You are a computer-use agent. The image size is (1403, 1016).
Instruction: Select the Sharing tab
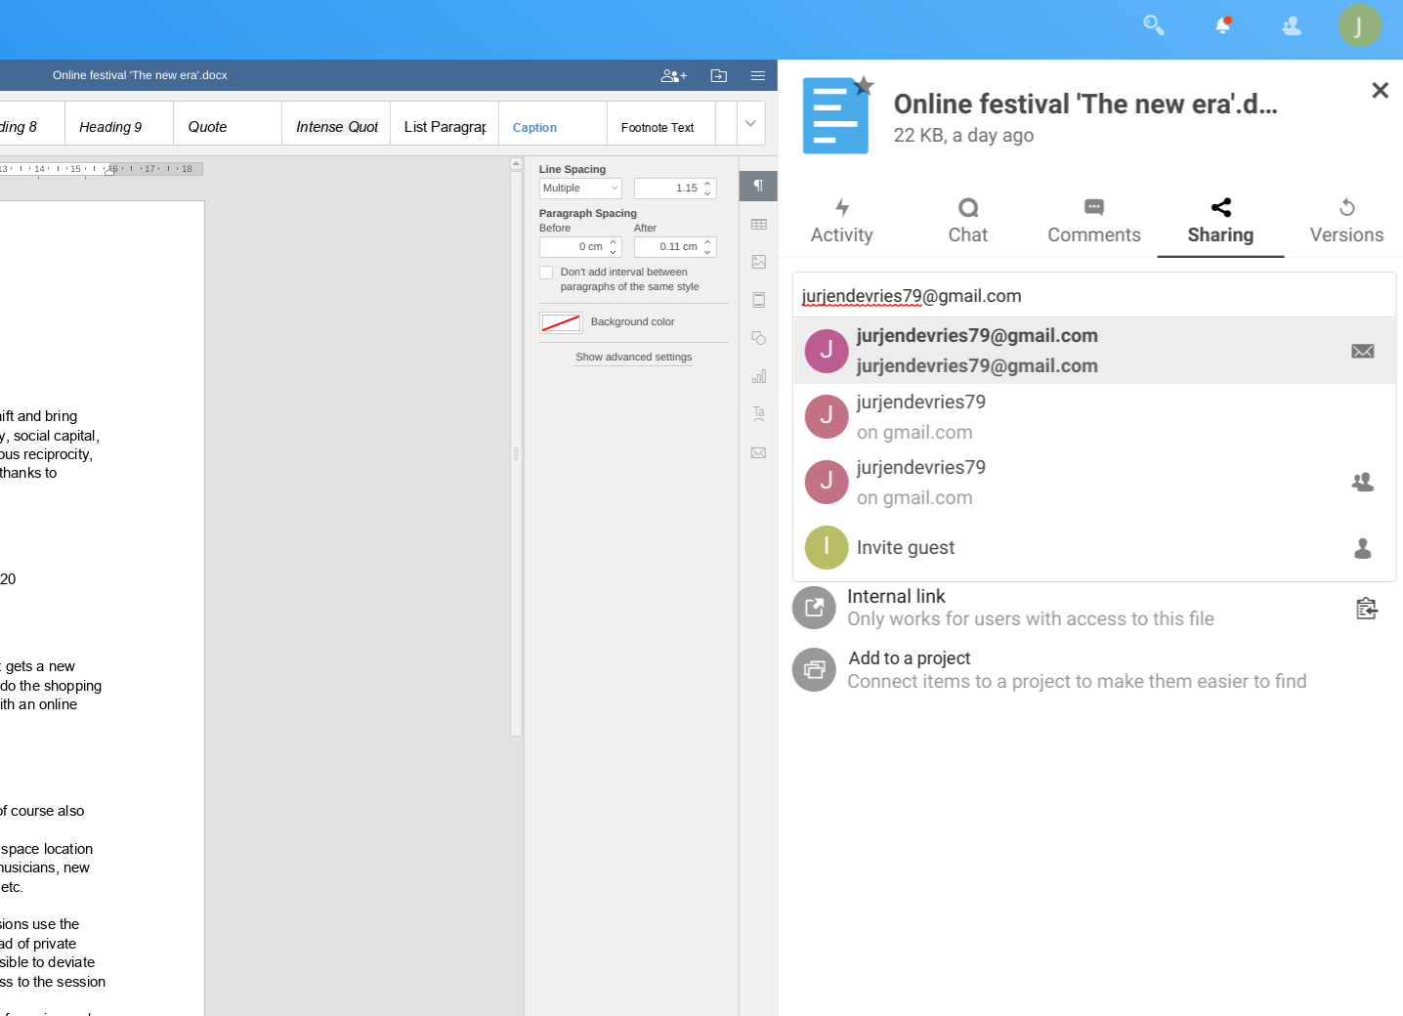pos(1220,222)
